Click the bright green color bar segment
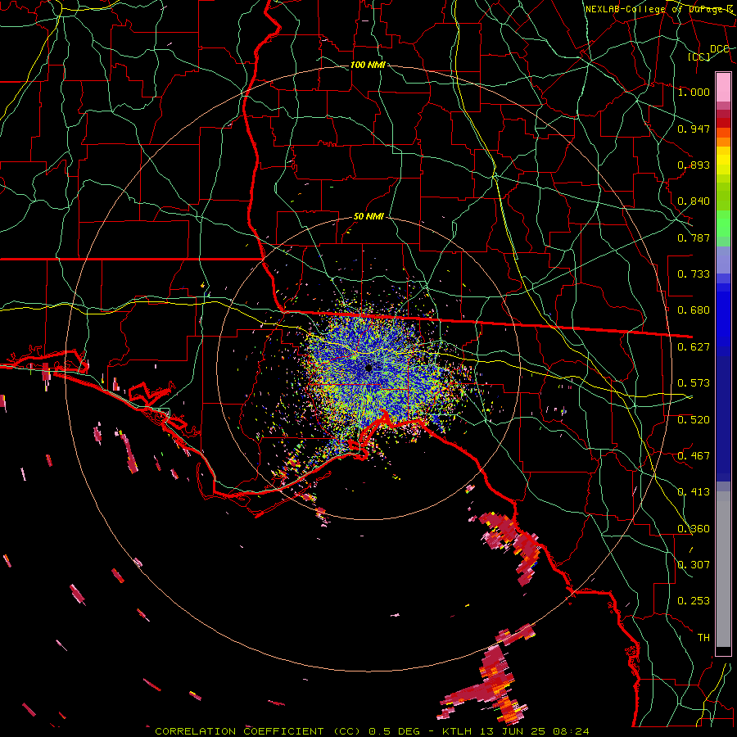737x737 pixels. [723, 224]
